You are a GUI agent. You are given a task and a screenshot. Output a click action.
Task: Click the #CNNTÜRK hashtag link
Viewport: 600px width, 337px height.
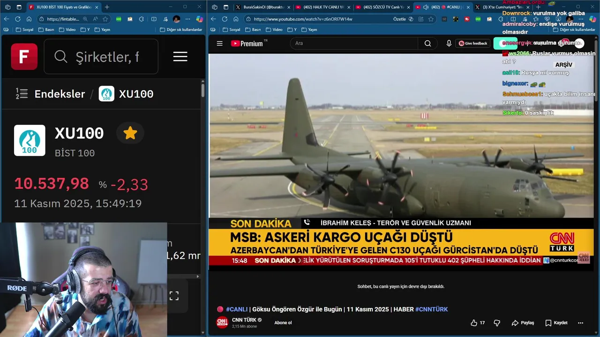tap(431, 309)
